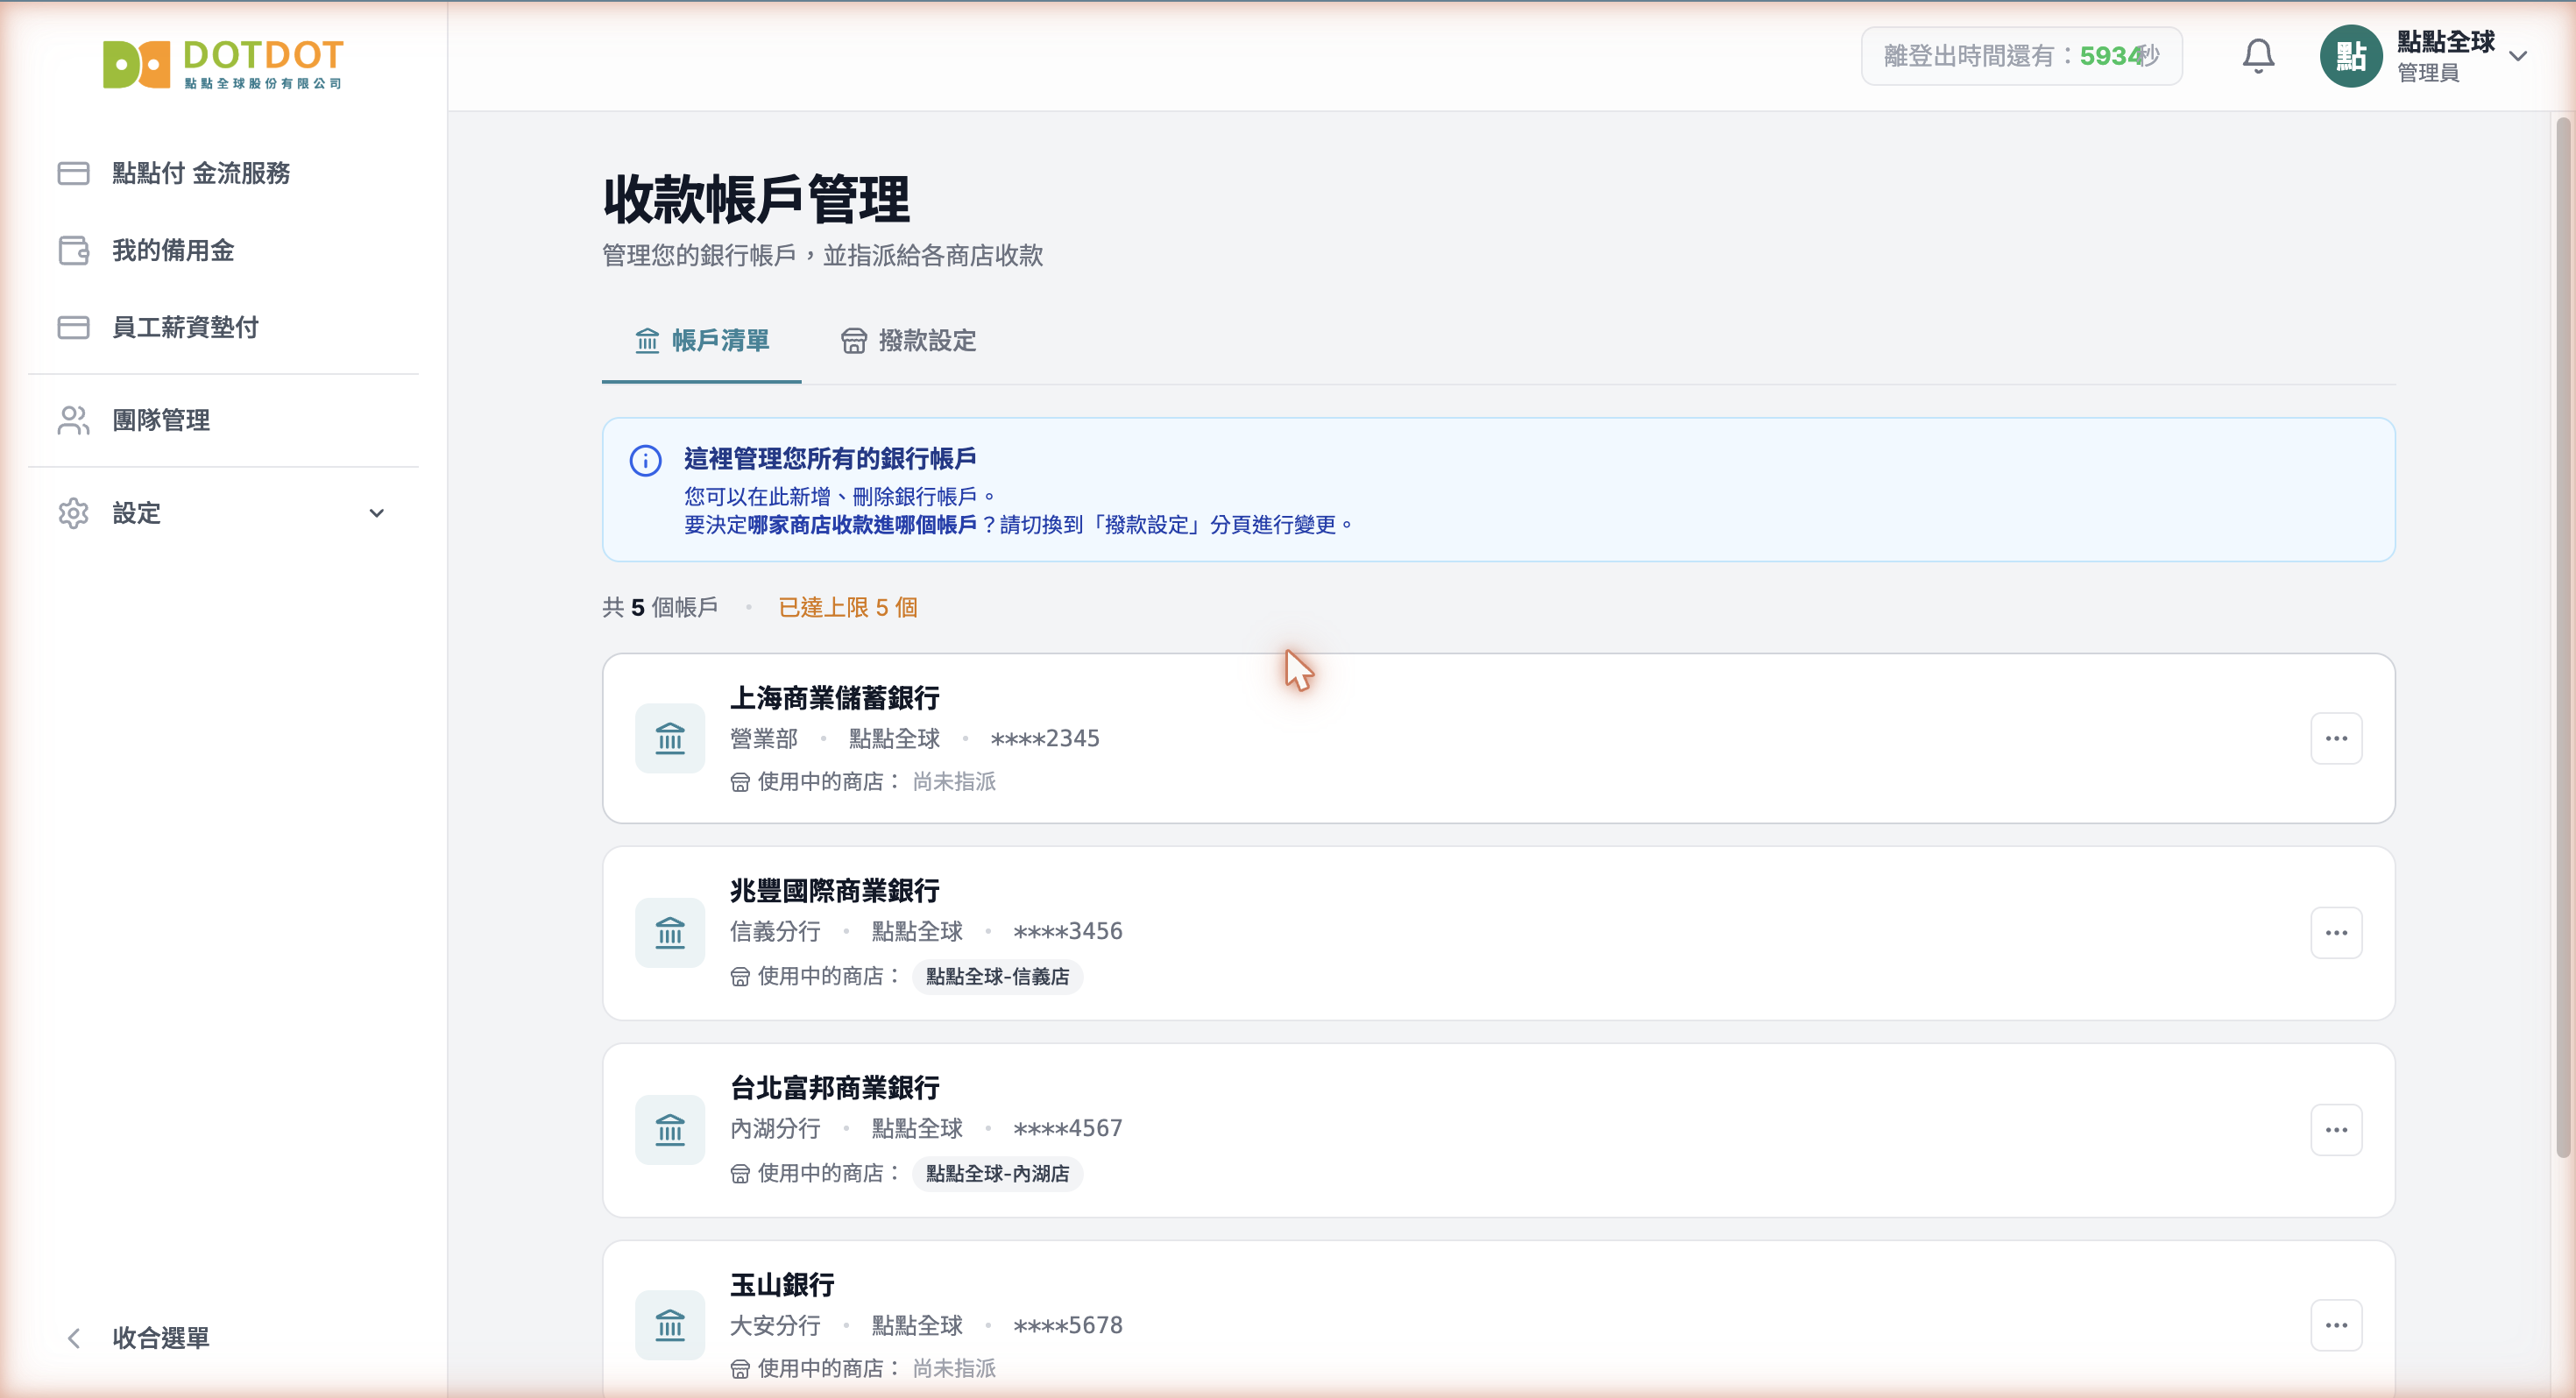This screenshot has width=2576, height=1398.
Task: Click store icon in 玉山銀行 使用中的商店 row
Action: tap(740, 1368)
